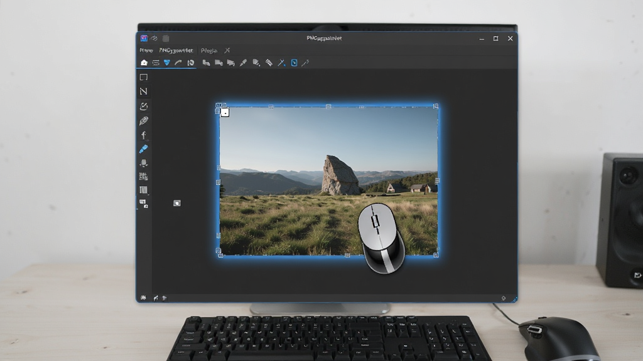Select the blue marker tool in the left sidebar

click(144, 149)
